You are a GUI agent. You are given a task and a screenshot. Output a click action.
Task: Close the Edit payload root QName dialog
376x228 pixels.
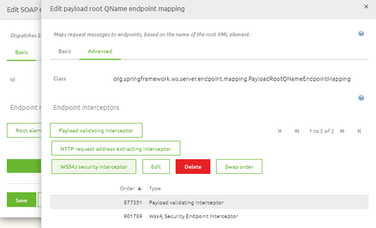tap(366, 7)
